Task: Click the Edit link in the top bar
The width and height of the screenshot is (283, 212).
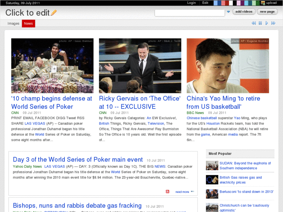Action: pyautogui.click(x=205, y=3)
